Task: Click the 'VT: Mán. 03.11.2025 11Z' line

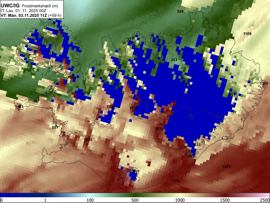Action: (31, 15)
